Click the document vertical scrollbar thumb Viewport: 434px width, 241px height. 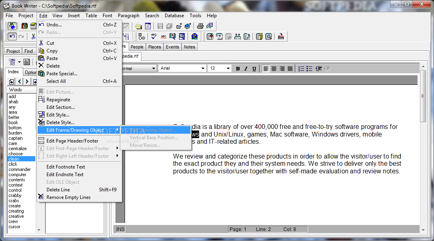(423, 96)
